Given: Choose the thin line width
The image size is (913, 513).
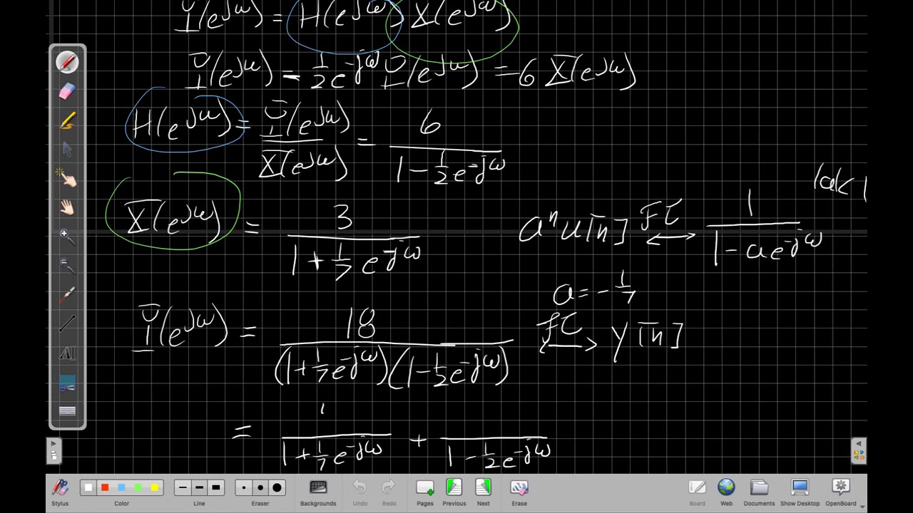Looking at the screenshot, I should (x=183, y=487).
